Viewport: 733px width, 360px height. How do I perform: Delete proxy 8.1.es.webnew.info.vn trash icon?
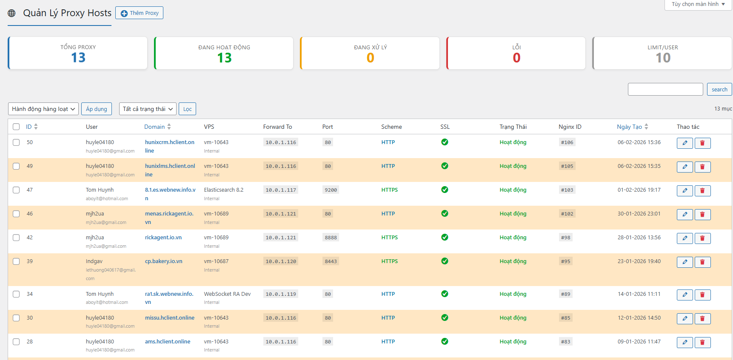(702, 191)
